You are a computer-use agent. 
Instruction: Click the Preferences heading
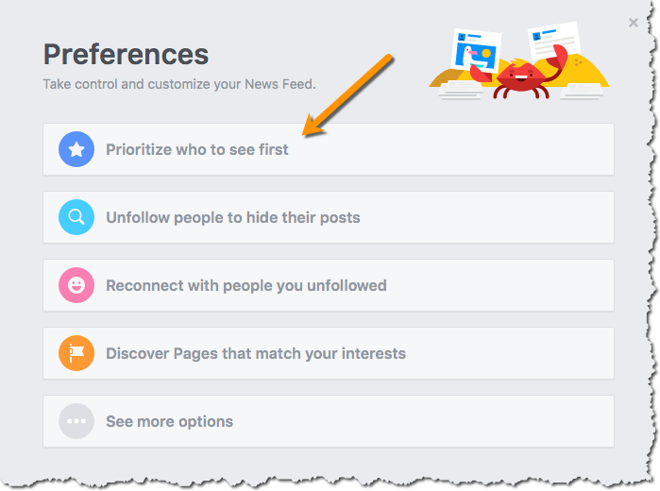(126, 54)
